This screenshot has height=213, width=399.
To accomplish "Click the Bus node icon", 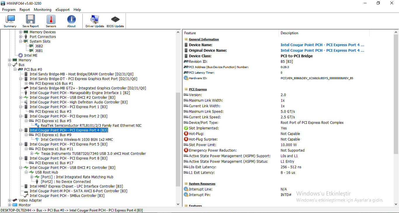I will pos(15,65).
